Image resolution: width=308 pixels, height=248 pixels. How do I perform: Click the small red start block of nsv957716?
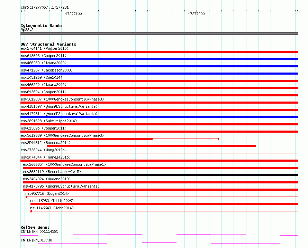tap(27, 197)
